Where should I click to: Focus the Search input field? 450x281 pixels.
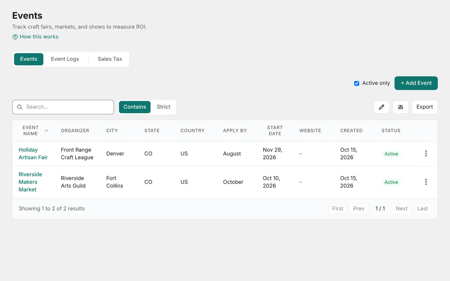[63, 107]
